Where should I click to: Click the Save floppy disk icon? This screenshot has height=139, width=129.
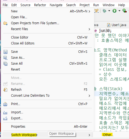point(5,52)
